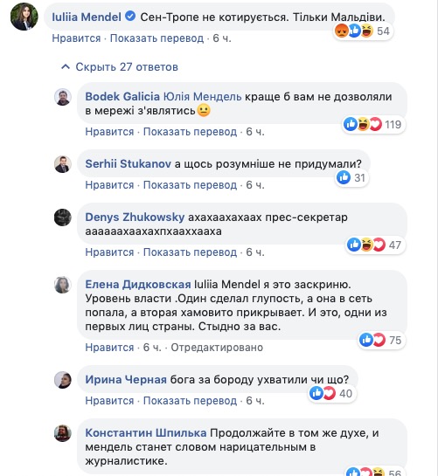Show translation for Iuliia Mendel's comment
Screen dimensions: 438x476
tap(156, 38)
